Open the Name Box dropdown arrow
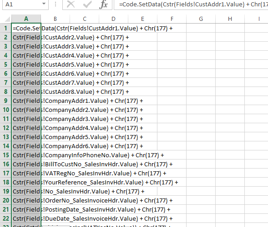Image resolution: width=268 pixels, height=227 pixels. pos(44,4)
